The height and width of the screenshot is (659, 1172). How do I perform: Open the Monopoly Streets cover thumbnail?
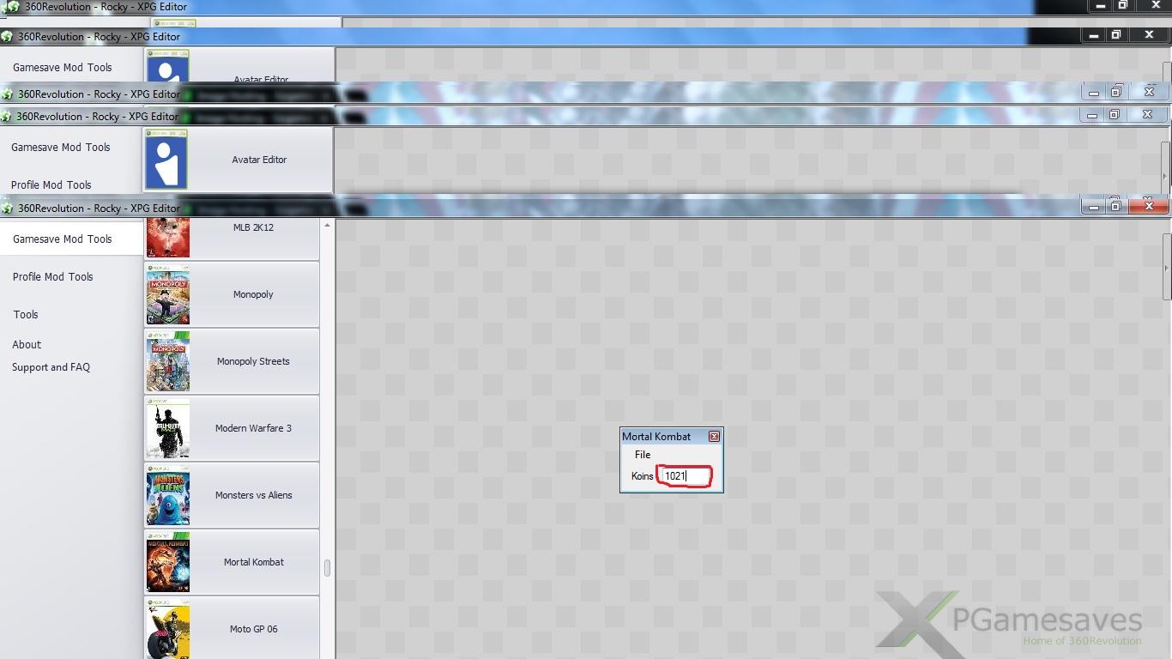(x=168, y=361)
